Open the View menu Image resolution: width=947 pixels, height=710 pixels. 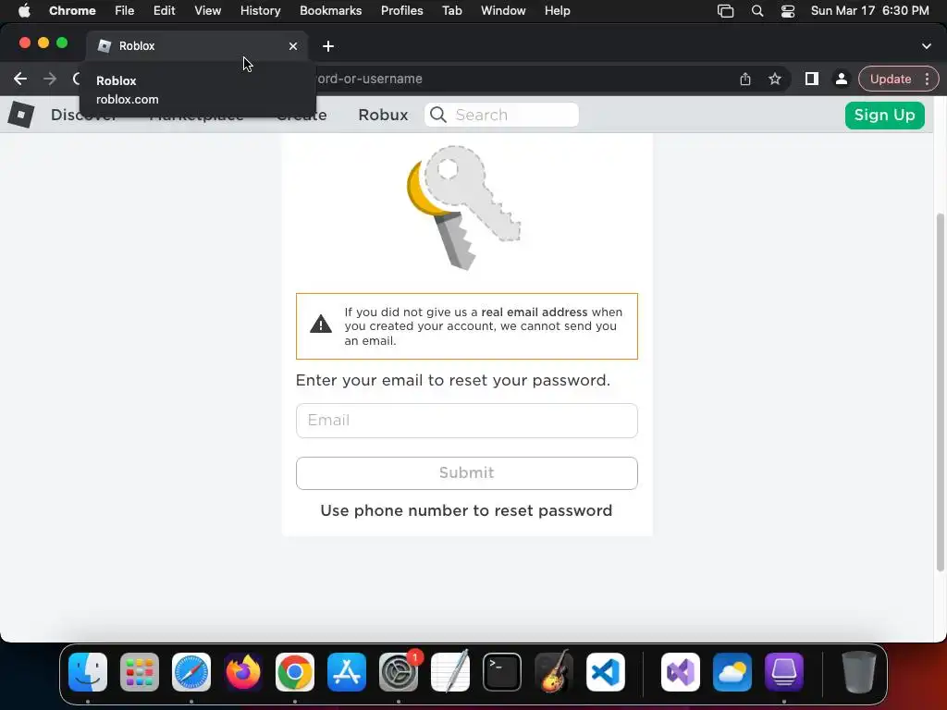pyautogui.click(x=207, y=11)
